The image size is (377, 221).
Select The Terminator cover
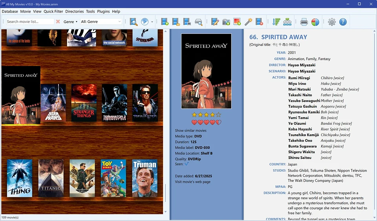pos(145,103)
